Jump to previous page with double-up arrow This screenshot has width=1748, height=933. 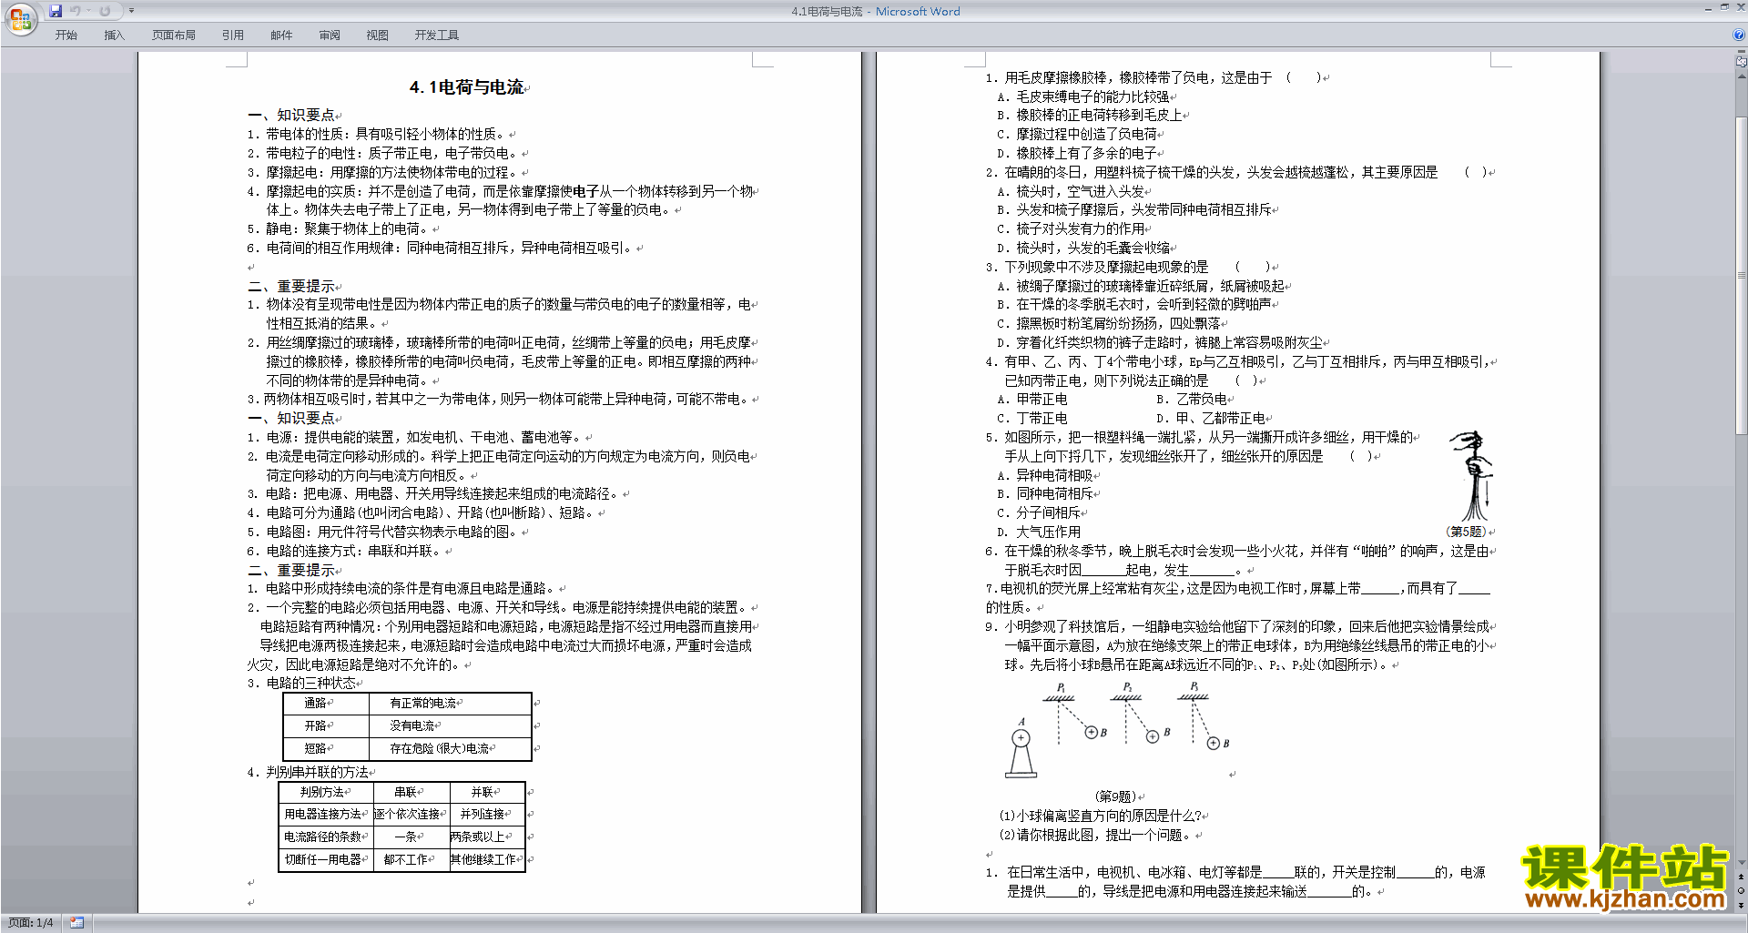point(1742,877)
